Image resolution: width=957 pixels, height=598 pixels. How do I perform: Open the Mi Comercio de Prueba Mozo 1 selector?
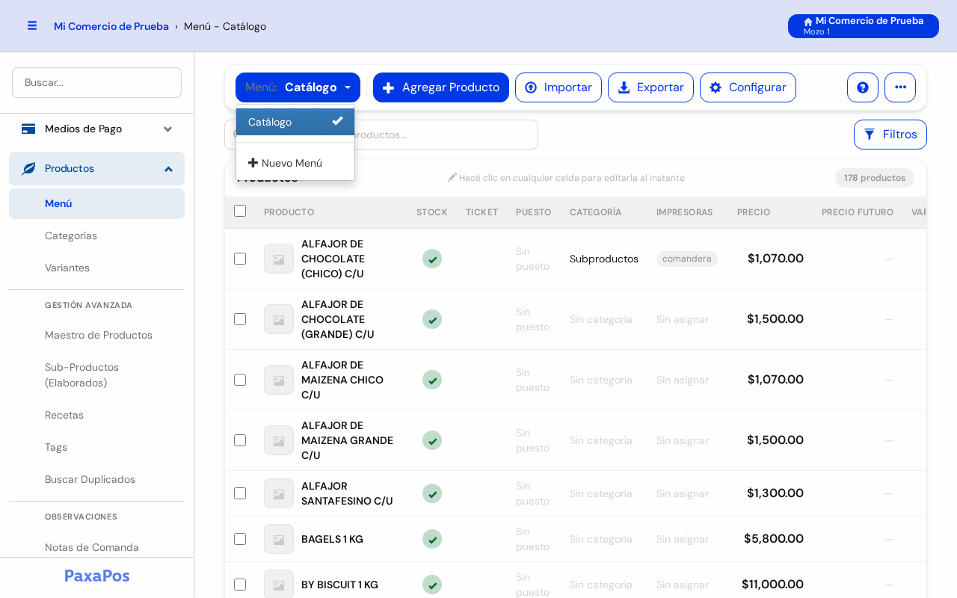coord(864,26)
